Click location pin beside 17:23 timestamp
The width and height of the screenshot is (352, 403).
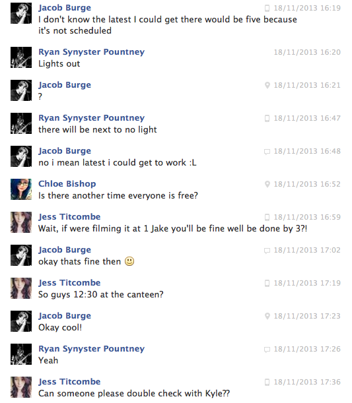[x=267, y=316]
